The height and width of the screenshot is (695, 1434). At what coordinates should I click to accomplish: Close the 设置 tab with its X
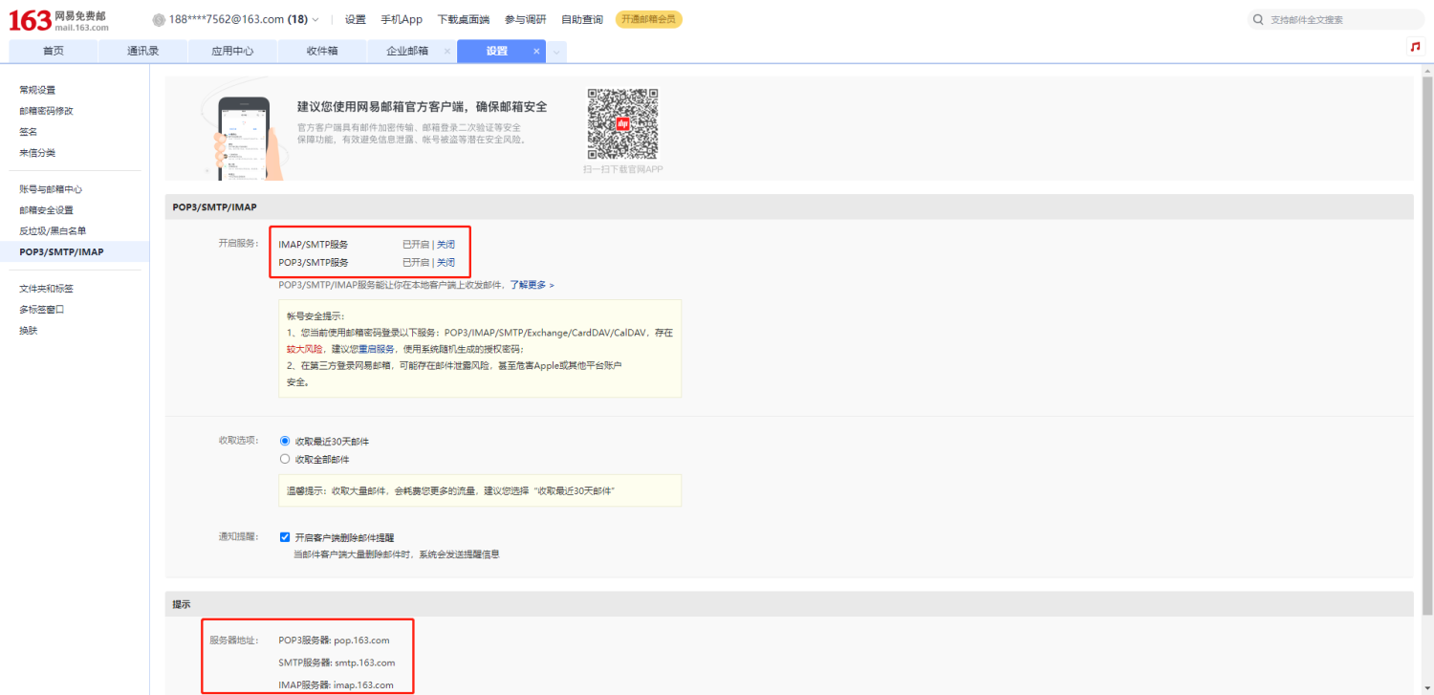point(536,52)
